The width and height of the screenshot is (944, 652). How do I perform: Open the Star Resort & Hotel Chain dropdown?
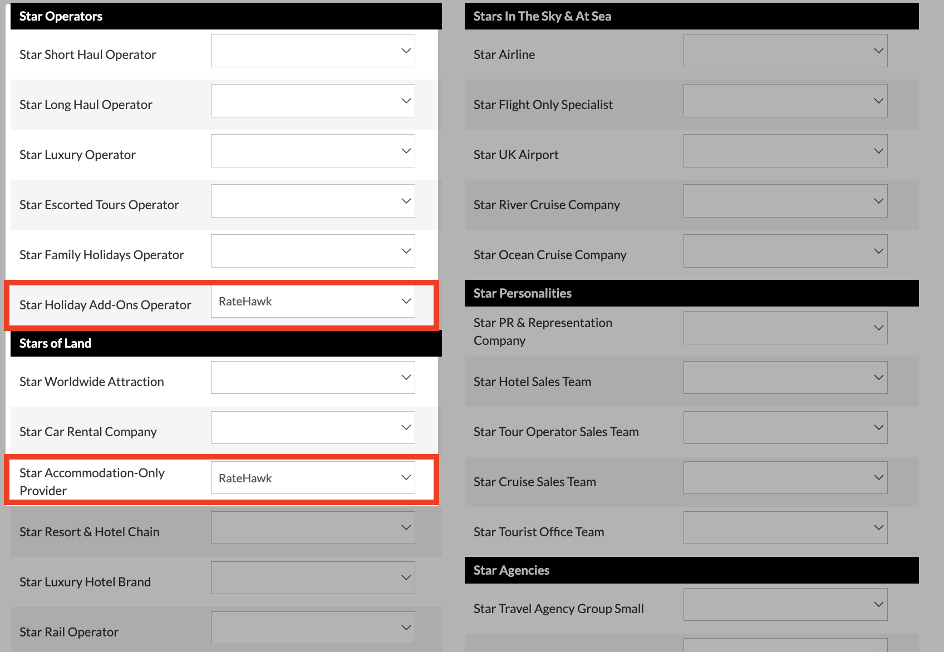click(x=313, y=527)
